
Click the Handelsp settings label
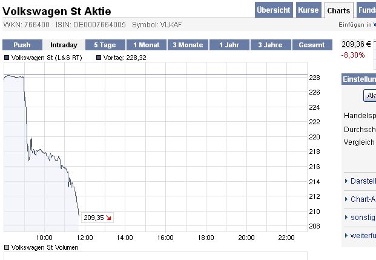(360, 116)
